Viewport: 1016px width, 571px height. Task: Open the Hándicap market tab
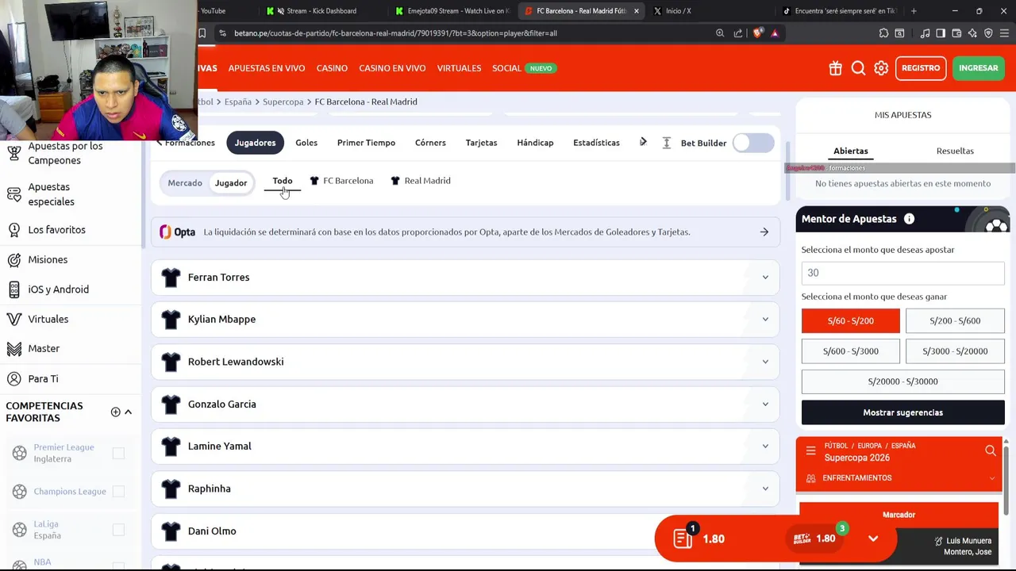pos(535,143)
